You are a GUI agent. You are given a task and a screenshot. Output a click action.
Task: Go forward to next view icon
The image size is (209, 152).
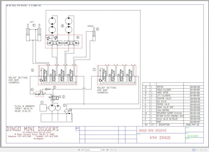coord(115,150)
